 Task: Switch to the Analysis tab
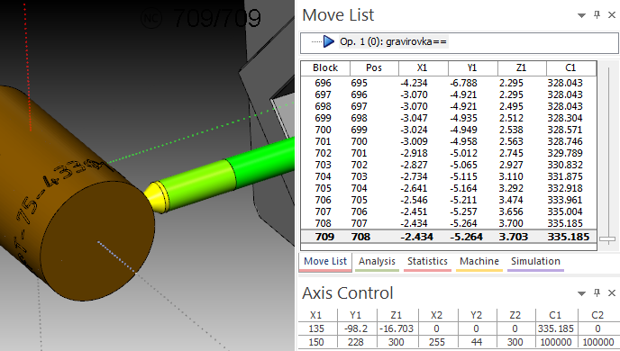point(377,261)
